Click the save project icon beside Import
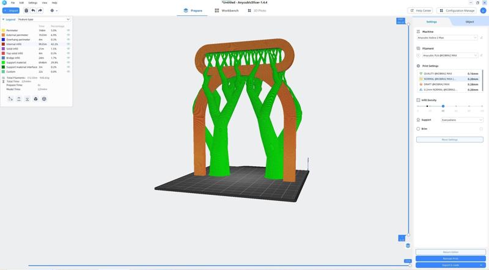489x270 pixels. pyautogui.click(x=26, y=10)
